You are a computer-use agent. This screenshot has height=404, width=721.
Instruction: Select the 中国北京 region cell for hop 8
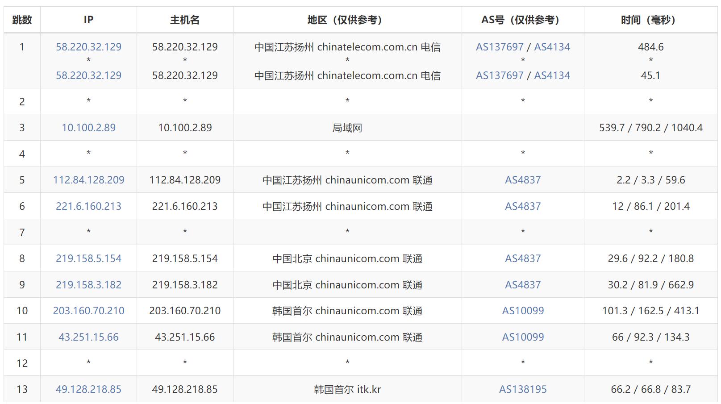coord(347,258)
